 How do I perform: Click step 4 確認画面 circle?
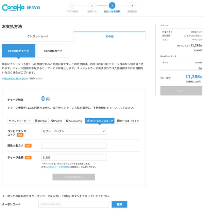(x=132, y=5)
